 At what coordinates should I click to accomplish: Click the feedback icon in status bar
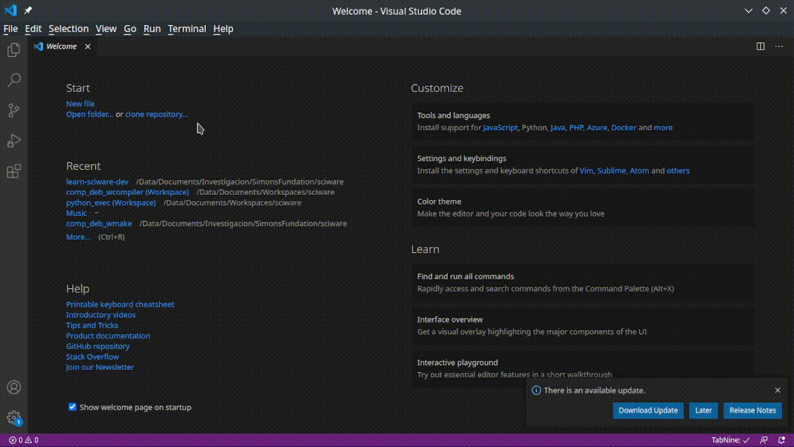(765, 440)
